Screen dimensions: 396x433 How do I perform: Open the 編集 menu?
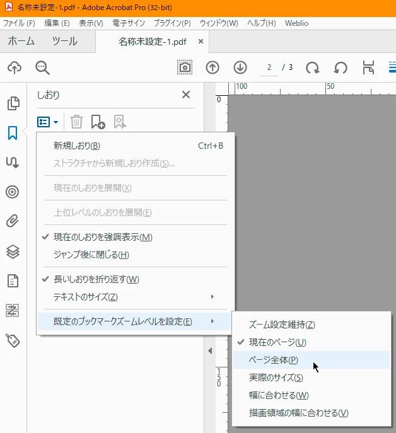(x=57, y=23)
